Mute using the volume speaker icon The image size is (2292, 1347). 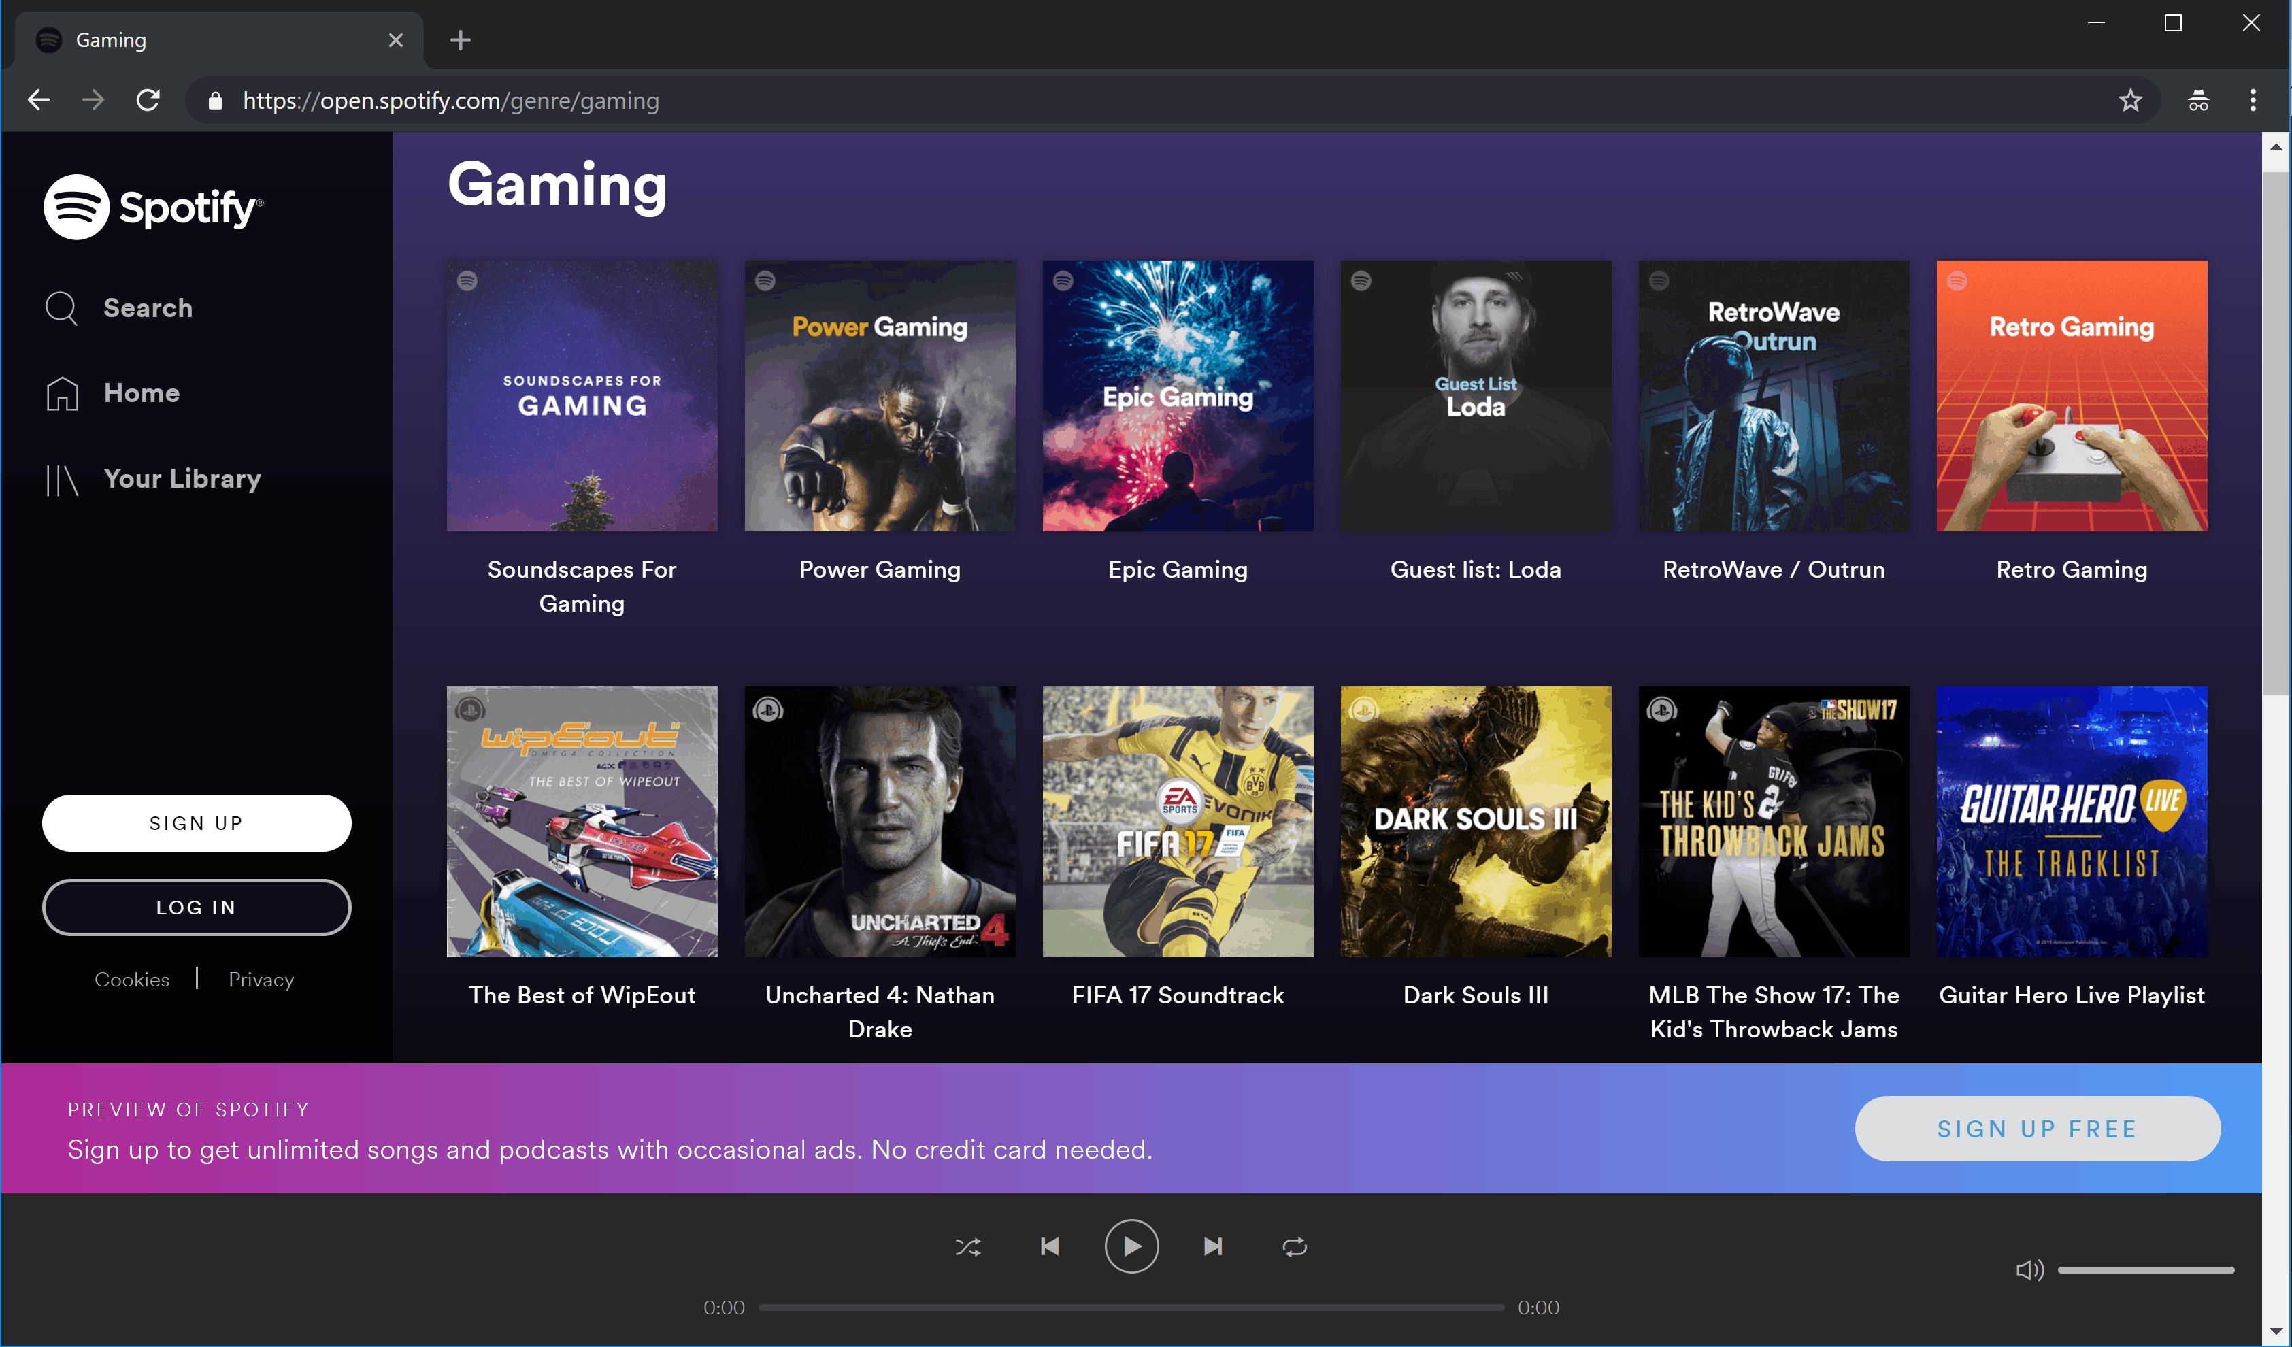[x=2030, y=1269]
